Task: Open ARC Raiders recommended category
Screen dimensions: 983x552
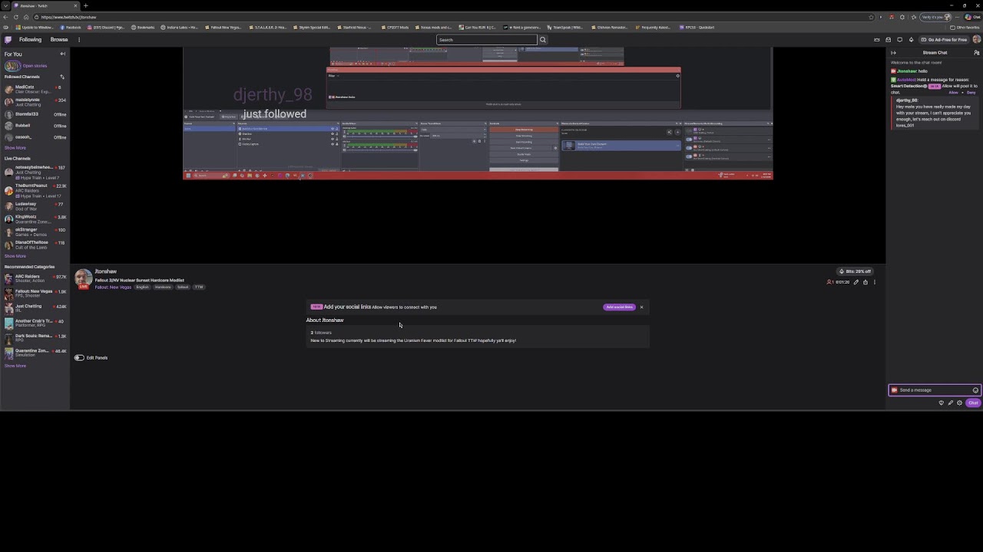Action: coord(35,278)
